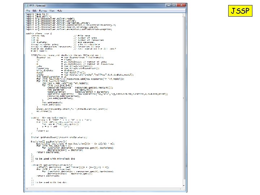Click the vertical scrollbar down arrow
This screenshot has width=260, height=195.
click(184, 186)
